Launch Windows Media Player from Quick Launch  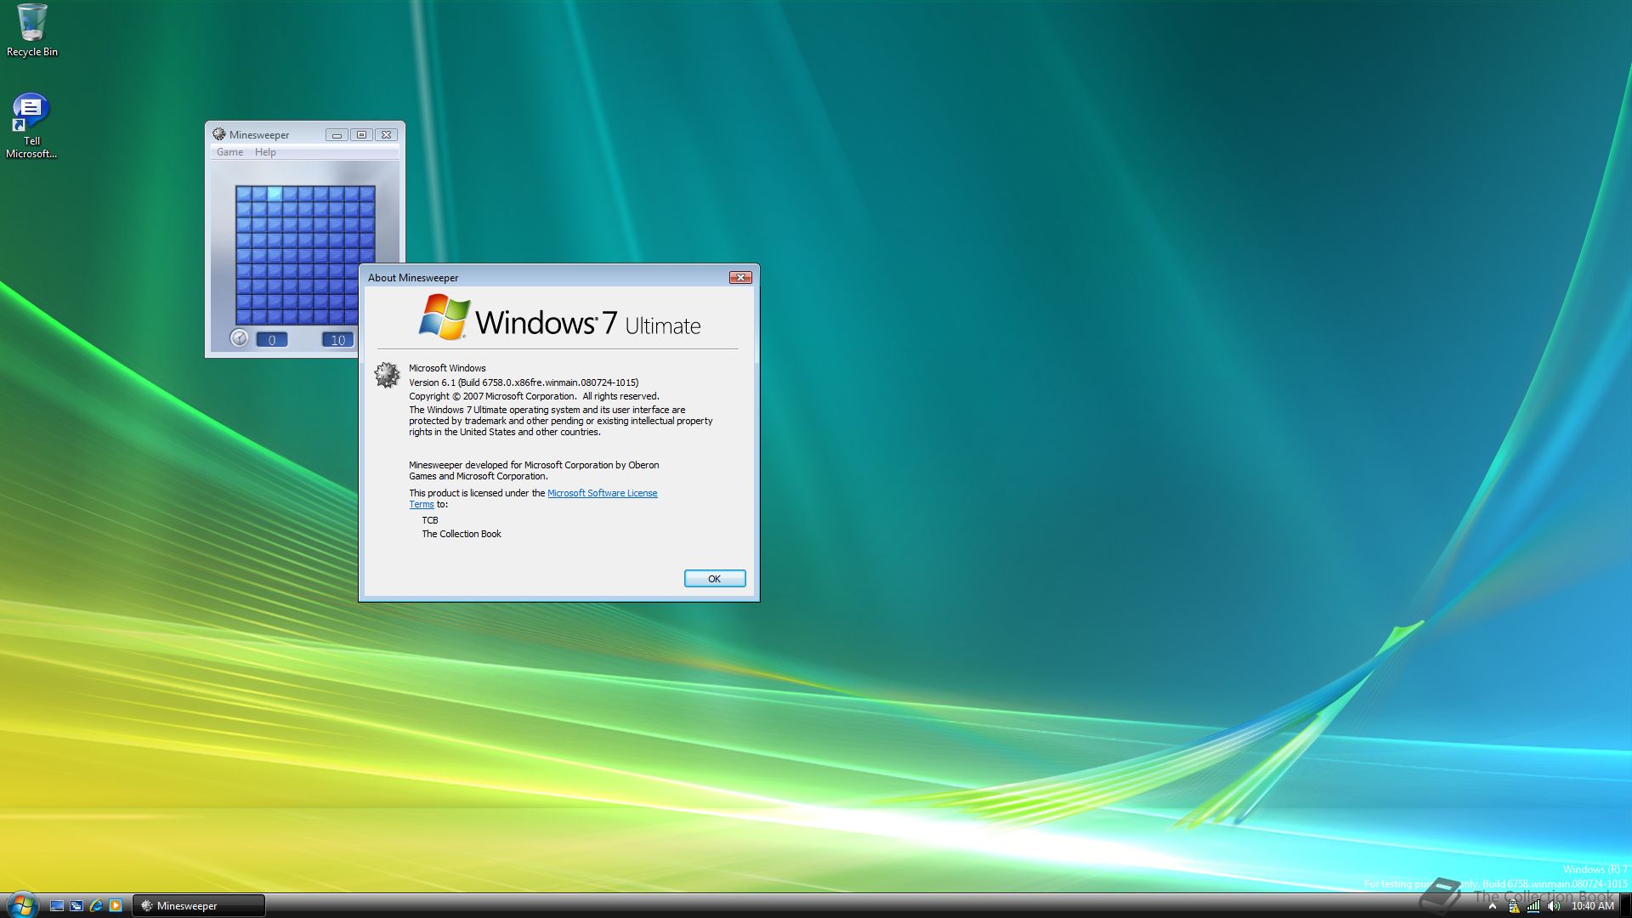[116, 906]
